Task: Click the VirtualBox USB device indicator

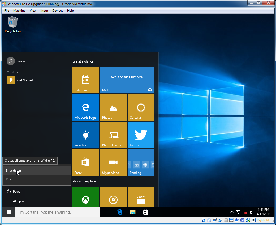Action: (x=220, y=220)
